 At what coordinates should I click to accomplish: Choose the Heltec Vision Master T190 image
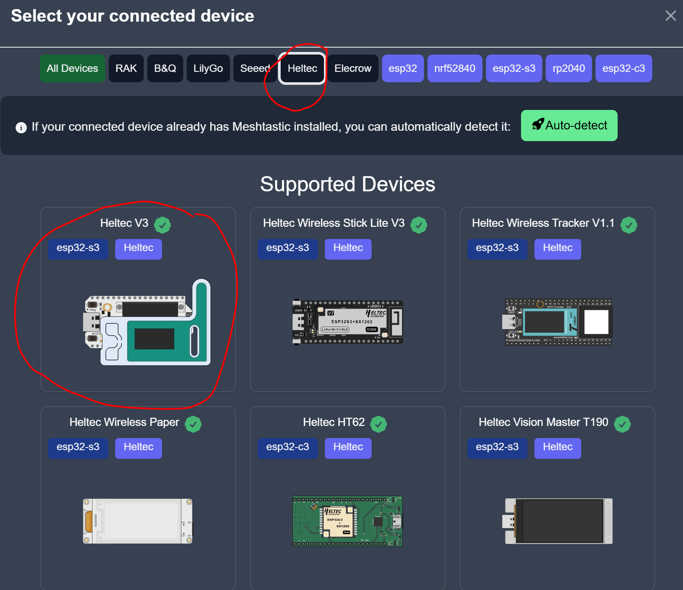[x=558, y=521]
